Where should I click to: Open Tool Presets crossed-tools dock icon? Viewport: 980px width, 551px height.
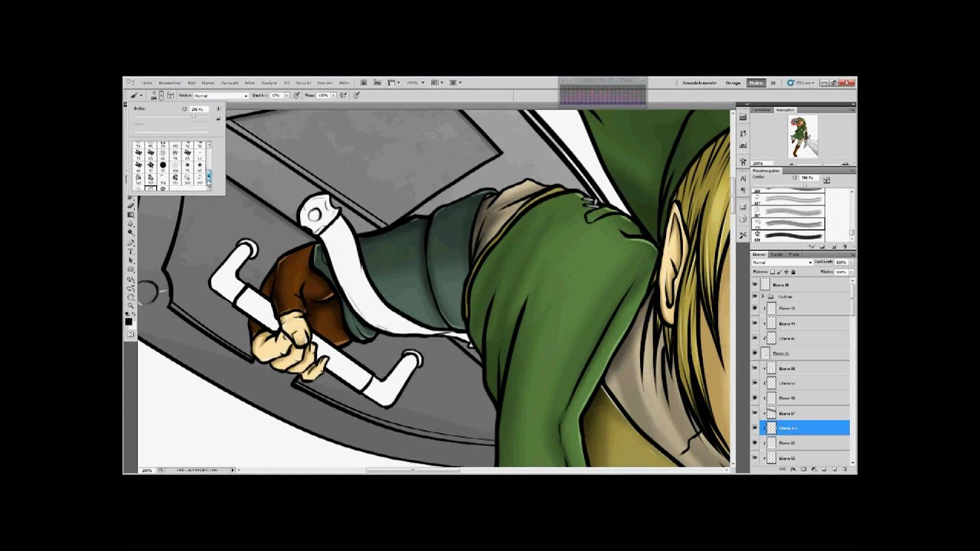click(x=743, y=235)
